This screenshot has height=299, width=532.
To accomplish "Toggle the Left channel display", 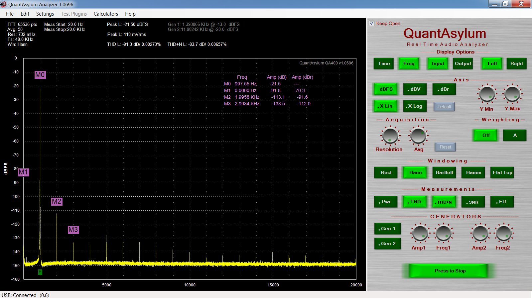I will point(492,63).
